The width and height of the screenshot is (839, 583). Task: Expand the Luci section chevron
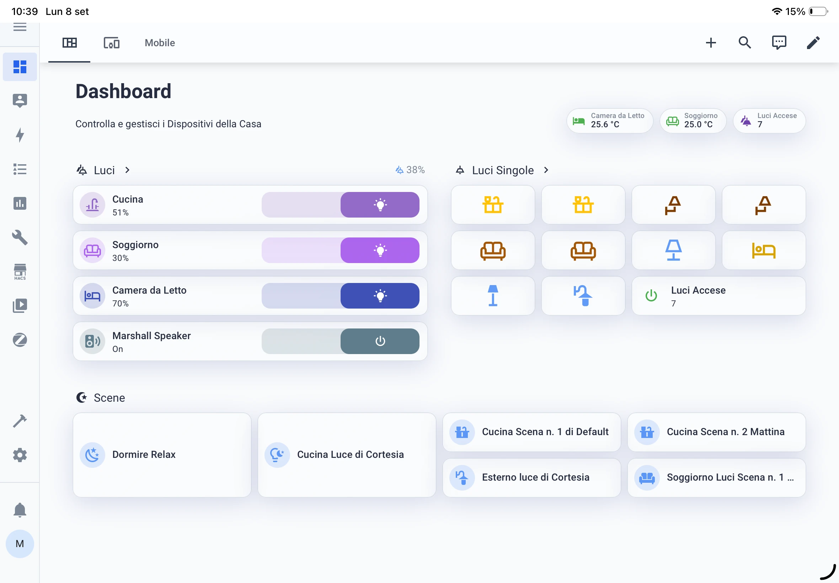pos(128,170)
